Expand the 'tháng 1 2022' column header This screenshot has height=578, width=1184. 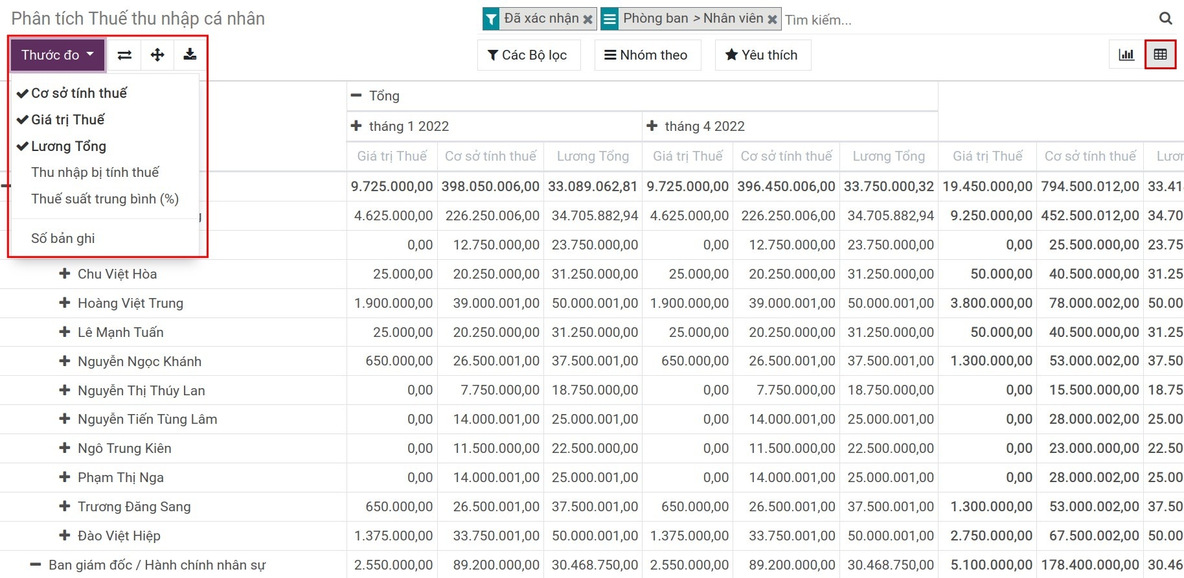click(408, 126)
